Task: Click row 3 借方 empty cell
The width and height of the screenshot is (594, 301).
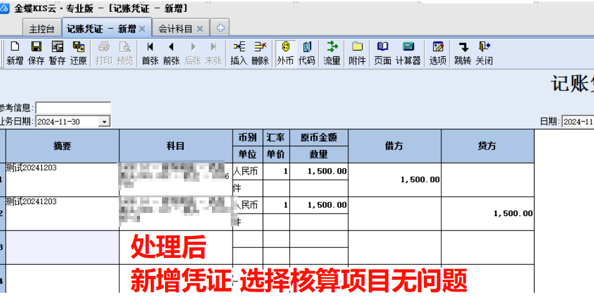Action: point(395,247)
